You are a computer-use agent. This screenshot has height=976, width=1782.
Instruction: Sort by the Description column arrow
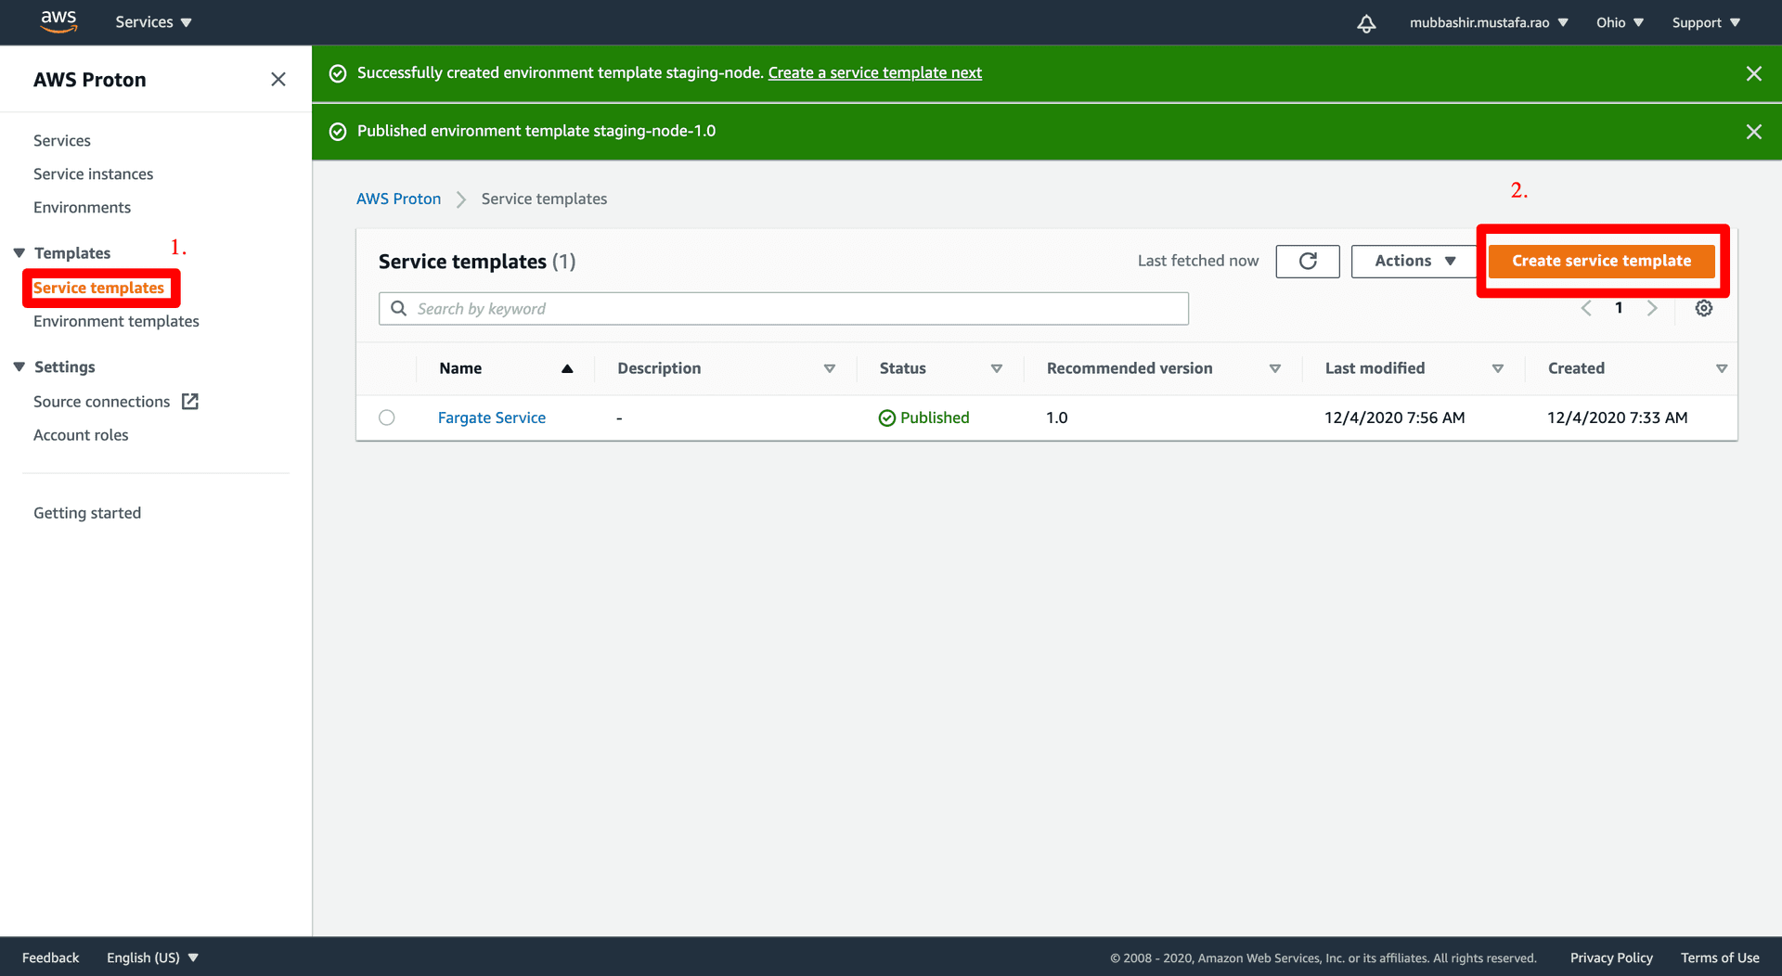[x=830, y=369]
